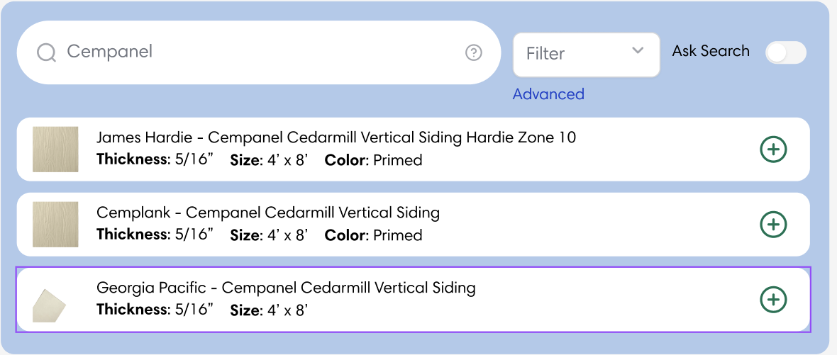Viewport: 837px width, 355px height.
Task: Select Georgia Pacific Cempanel Cedarmill title
Action: (286, 288)
